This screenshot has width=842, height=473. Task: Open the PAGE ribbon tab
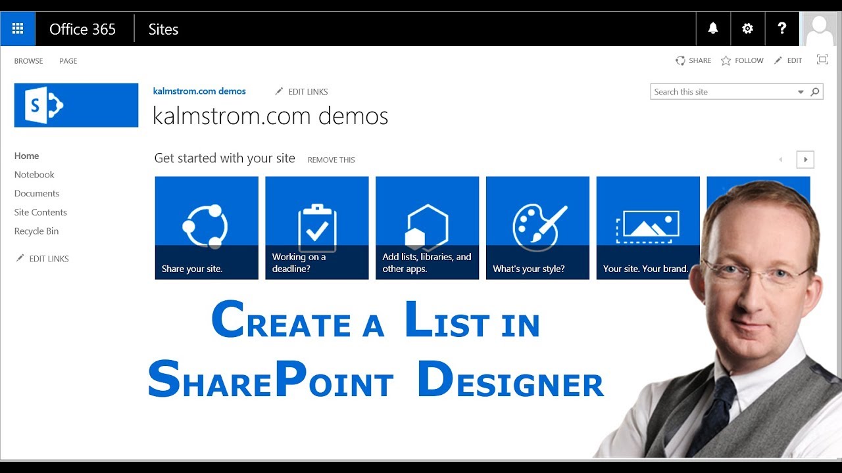68,61
